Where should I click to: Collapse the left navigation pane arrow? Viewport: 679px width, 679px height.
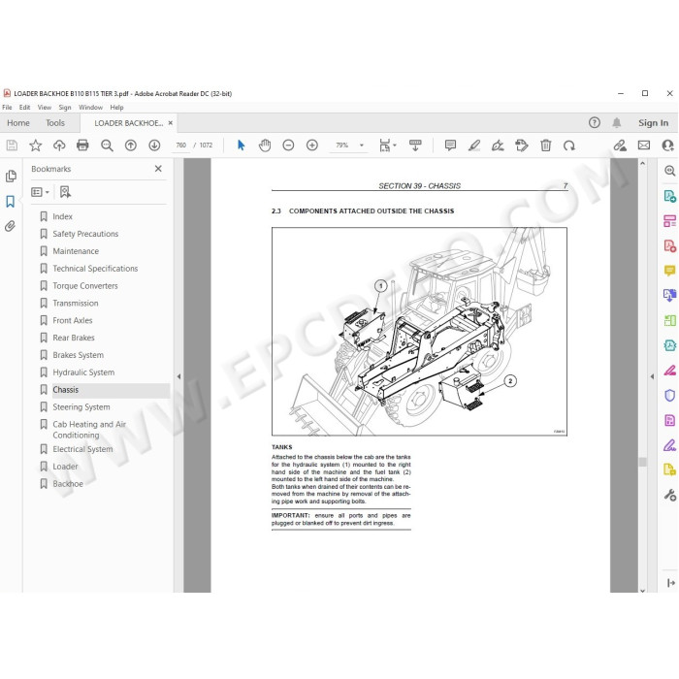coord(178,376)
